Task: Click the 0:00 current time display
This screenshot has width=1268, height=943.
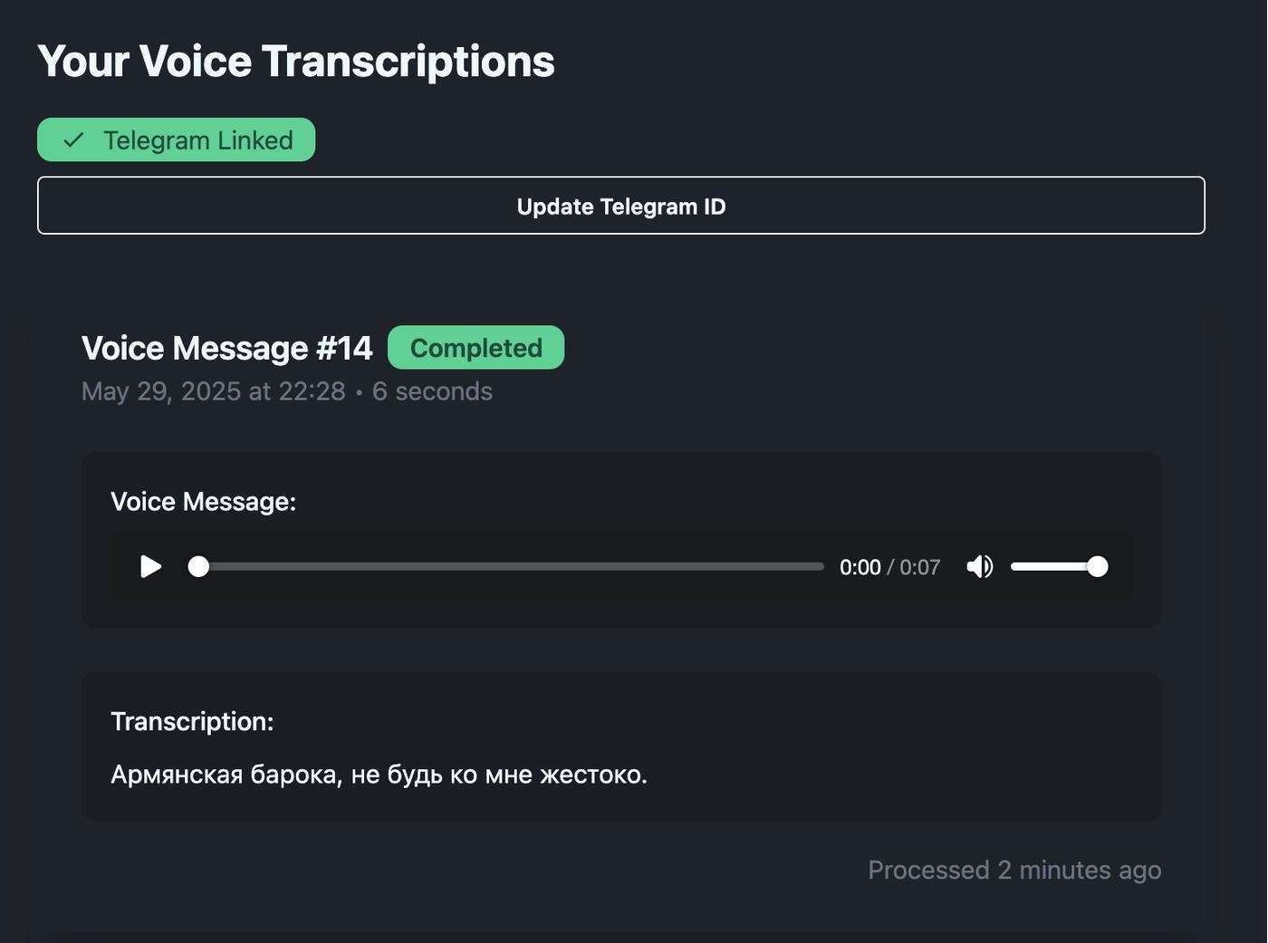Action: 860,567
